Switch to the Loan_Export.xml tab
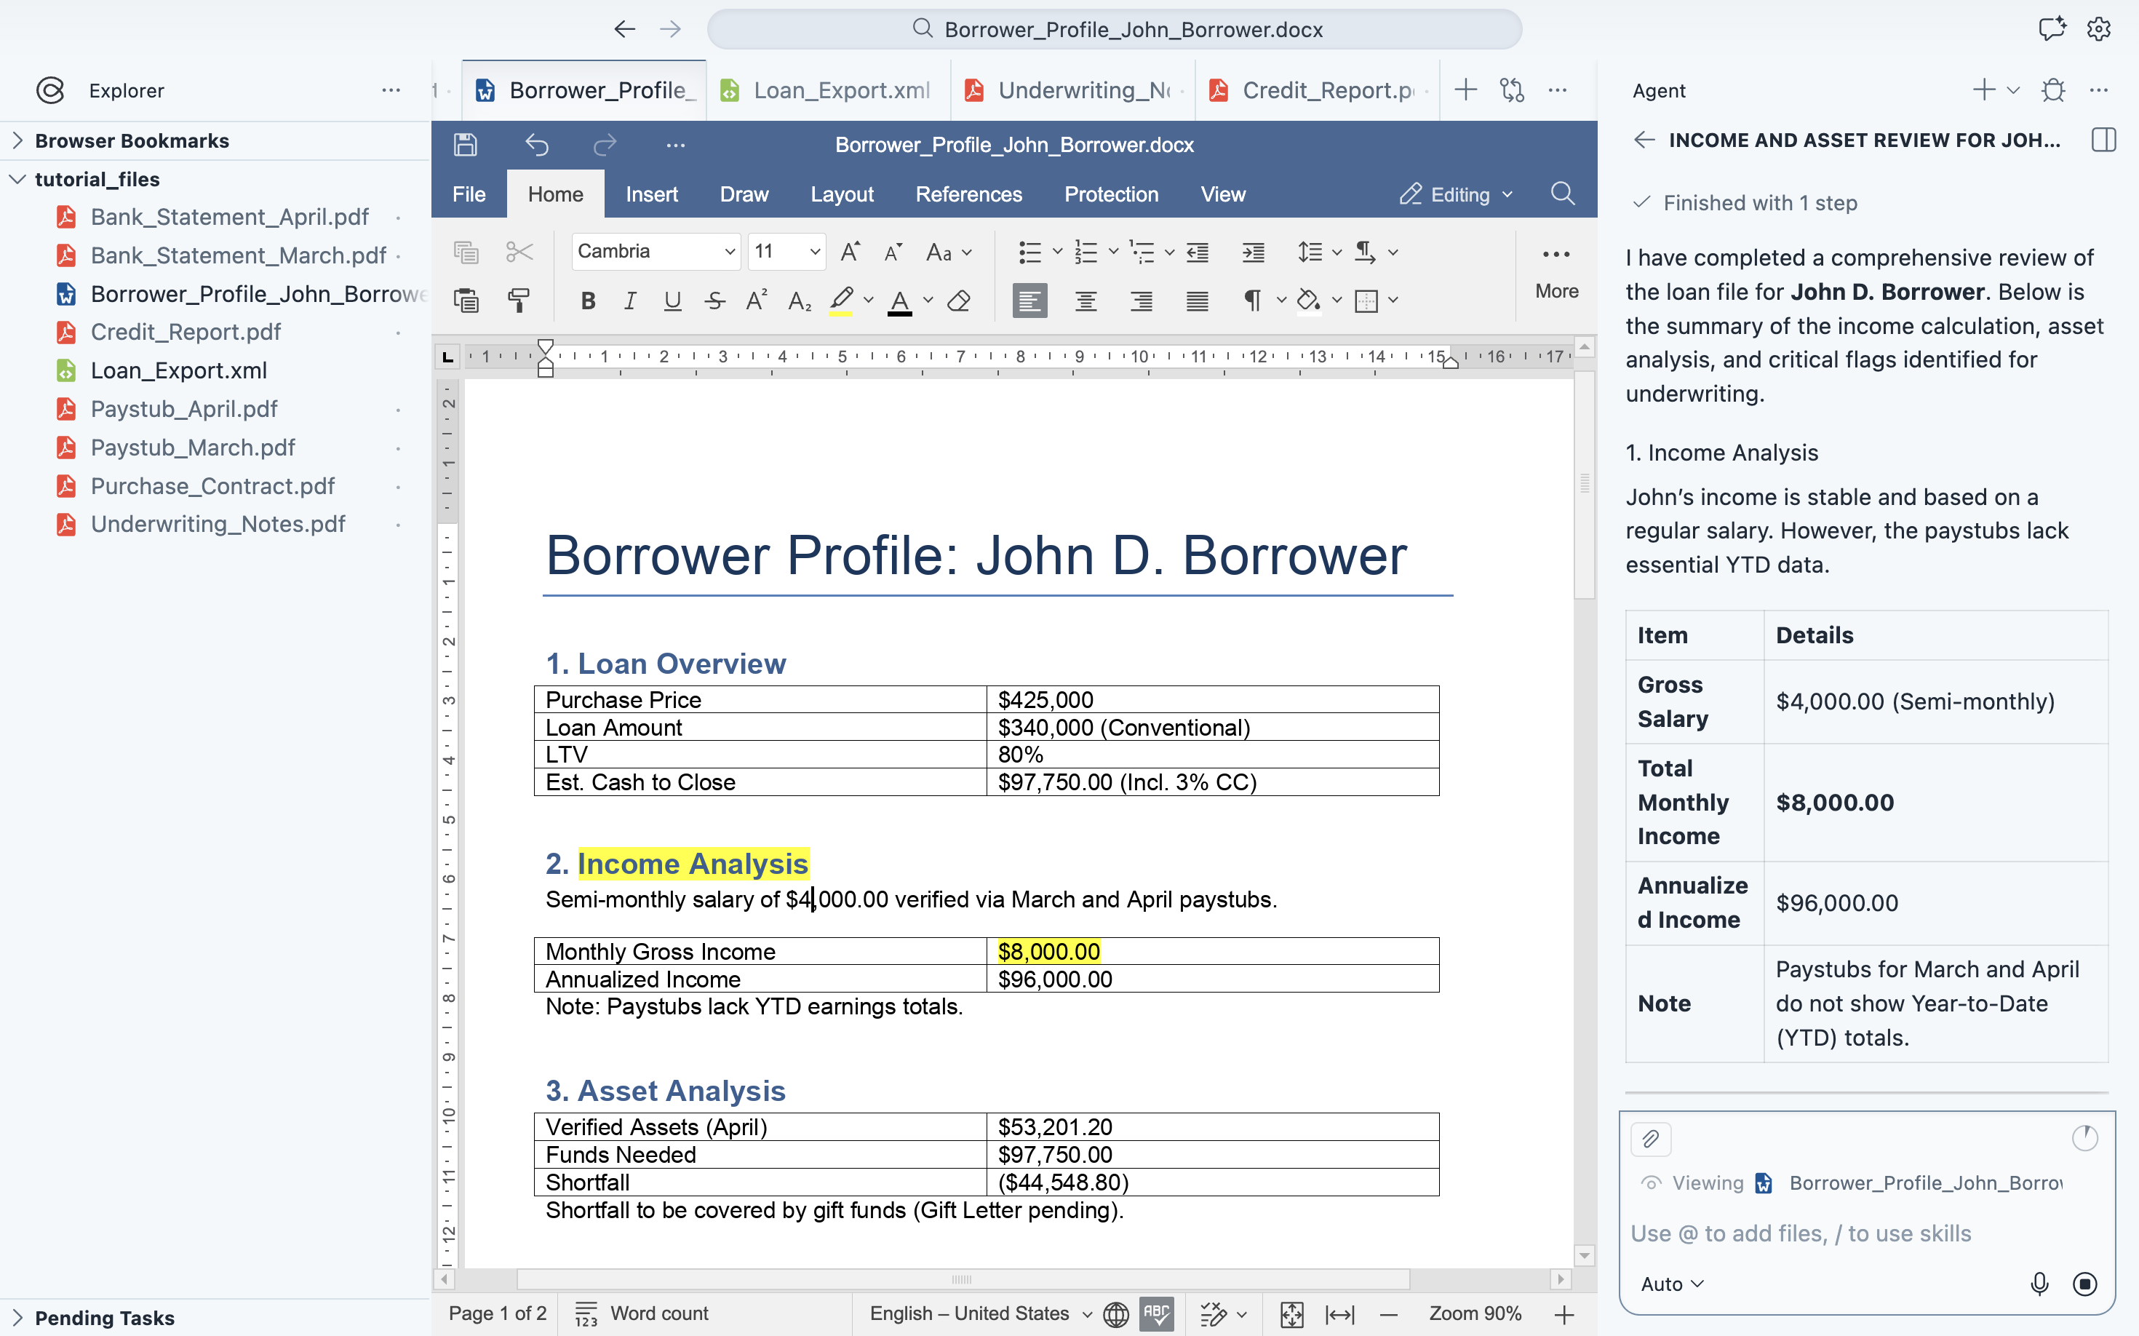The width and height of the screenshot is (2139, 1336). click(826, 90)
